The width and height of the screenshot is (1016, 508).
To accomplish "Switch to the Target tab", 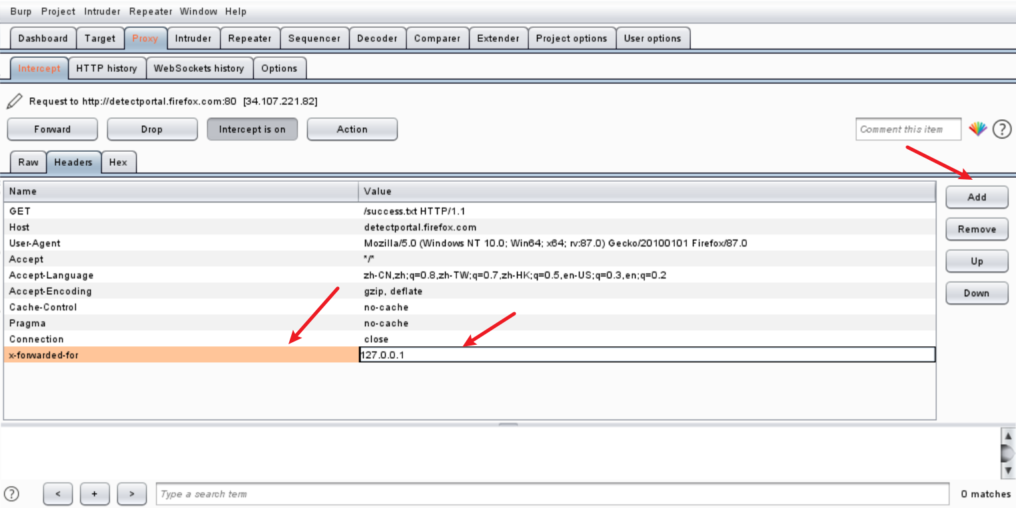I will point(100,38).
